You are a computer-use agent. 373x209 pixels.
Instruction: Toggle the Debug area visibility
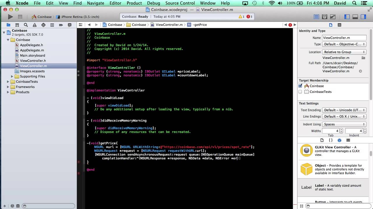coord(355,17)
